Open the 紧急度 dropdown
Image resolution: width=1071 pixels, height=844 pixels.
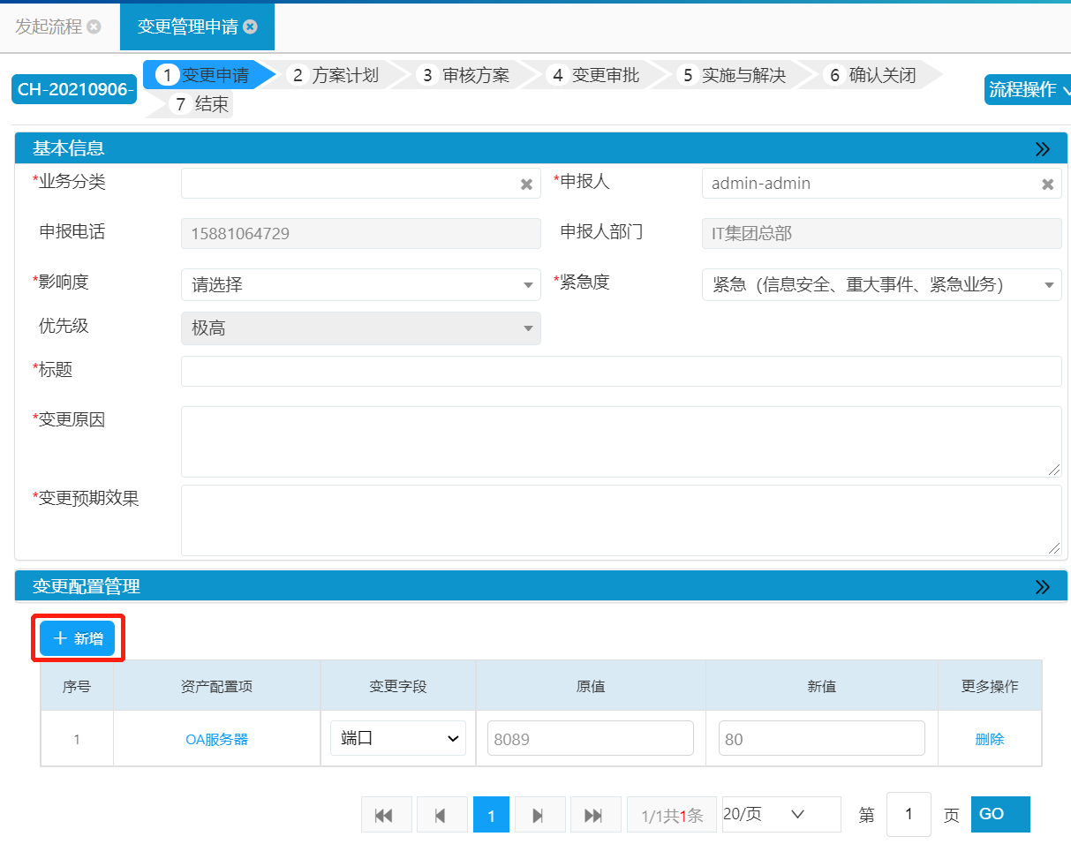click(881, 285)
